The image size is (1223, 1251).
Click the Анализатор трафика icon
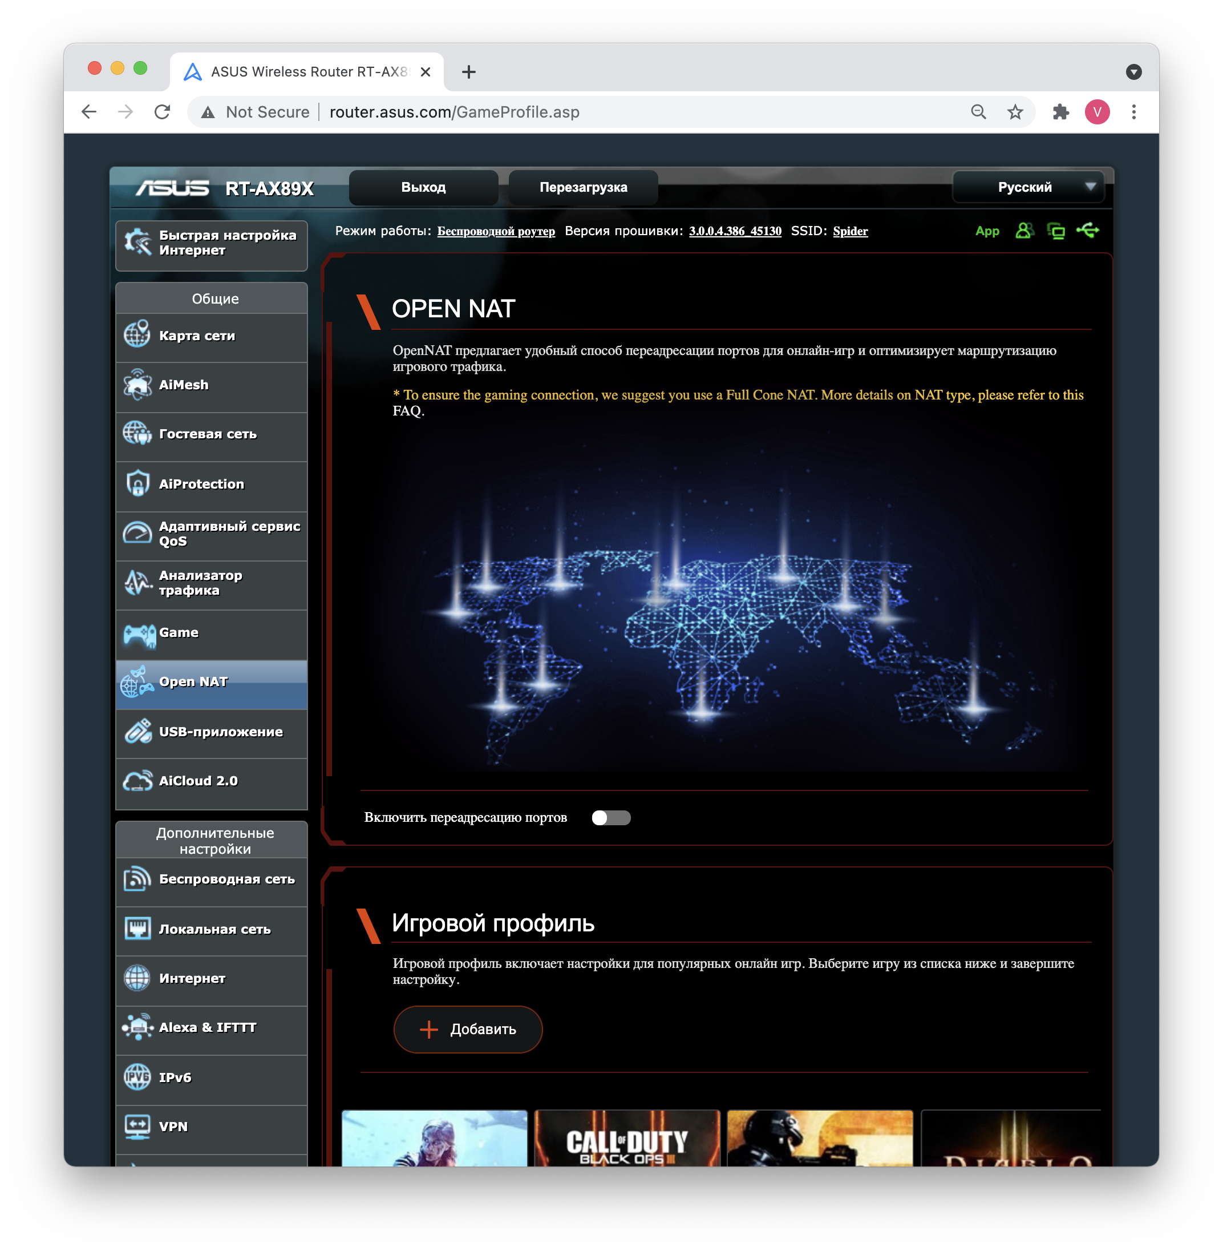(137, 582)
